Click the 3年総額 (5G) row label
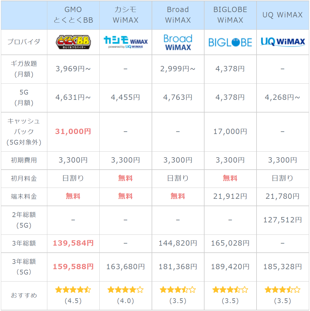 click(x=24, y=267)
